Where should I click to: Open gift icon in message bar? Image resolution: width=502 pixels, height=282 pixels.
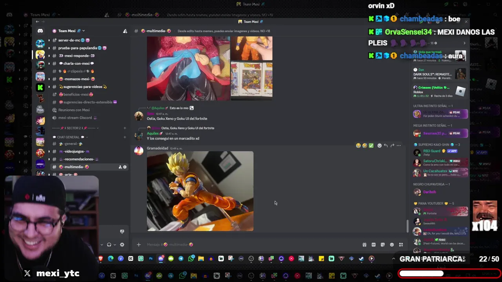click(364, 245)
